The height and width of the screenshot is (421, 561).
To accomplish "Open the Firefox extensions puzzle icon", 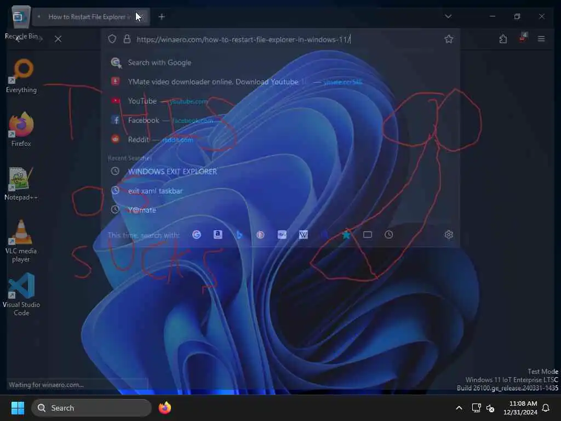I will pos(503,39).
